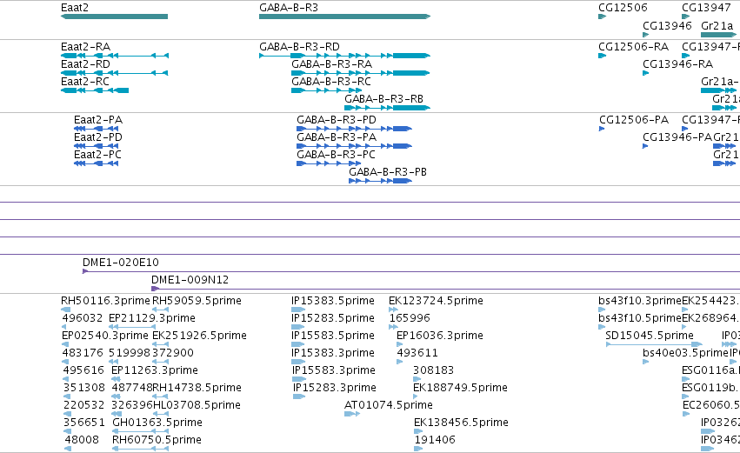
Task: Select the RH60750.5prime EST feature
Action: coord(140,449)
